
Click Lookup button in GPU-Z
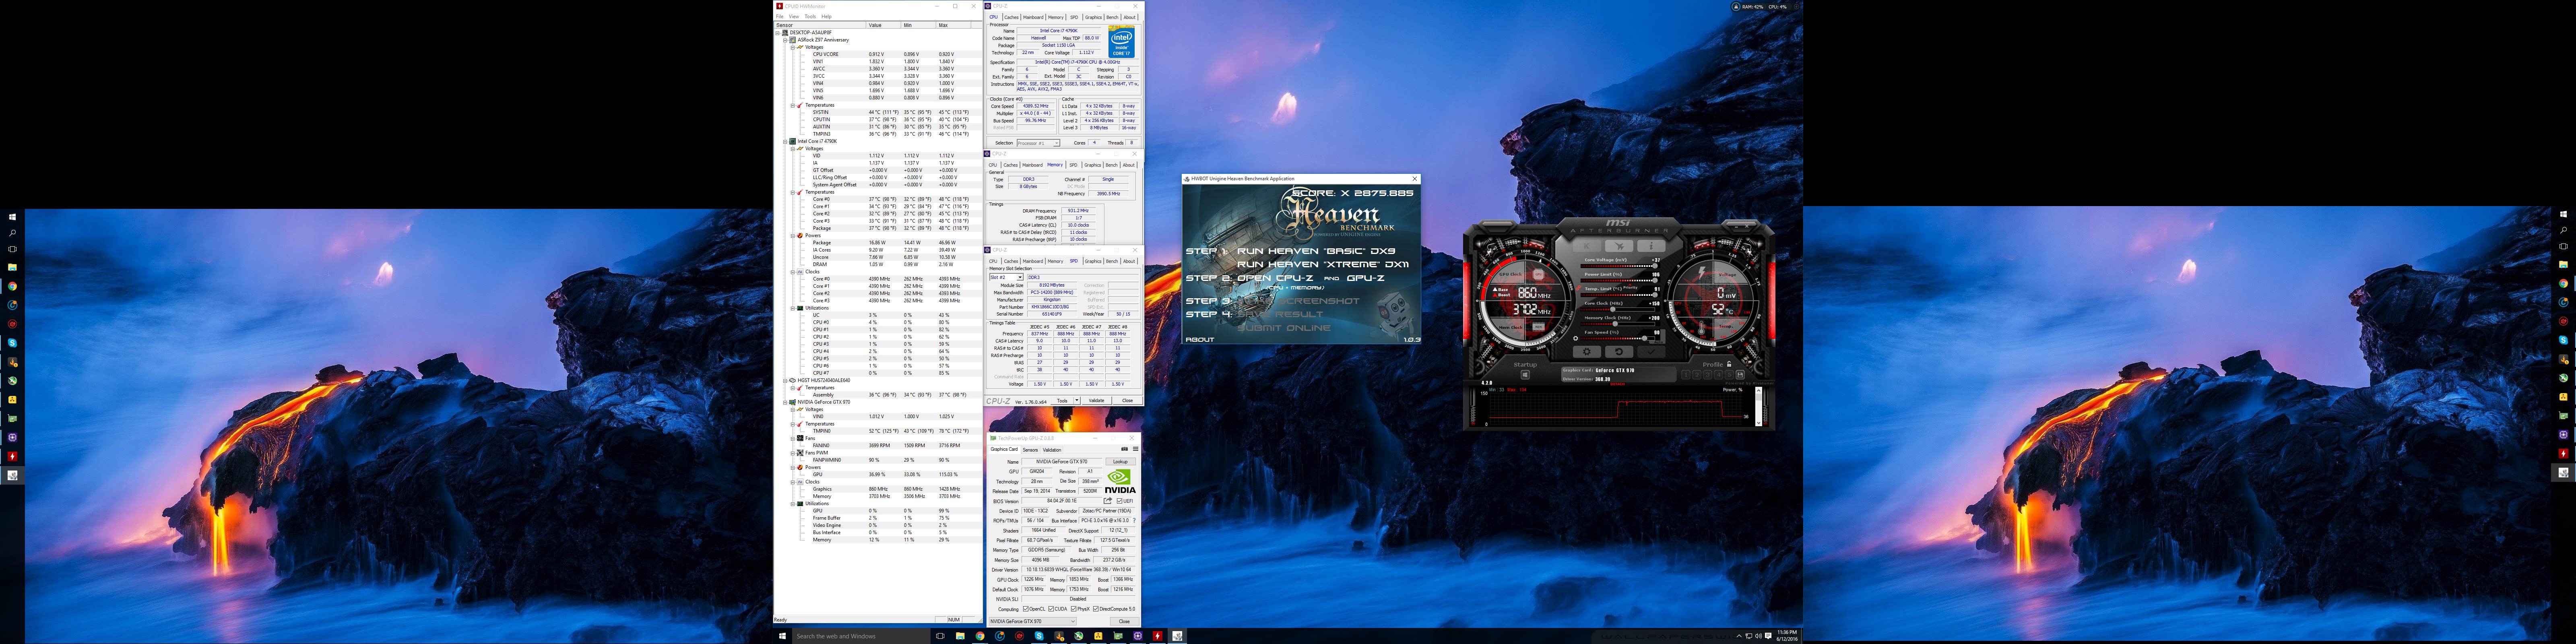(1121, 462)
